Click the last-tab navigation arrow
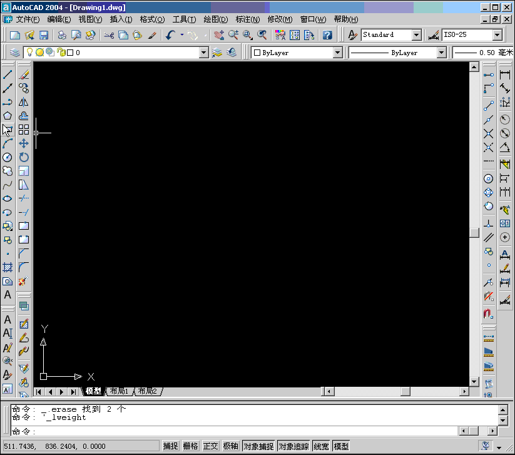 click(x=73, y=392)
